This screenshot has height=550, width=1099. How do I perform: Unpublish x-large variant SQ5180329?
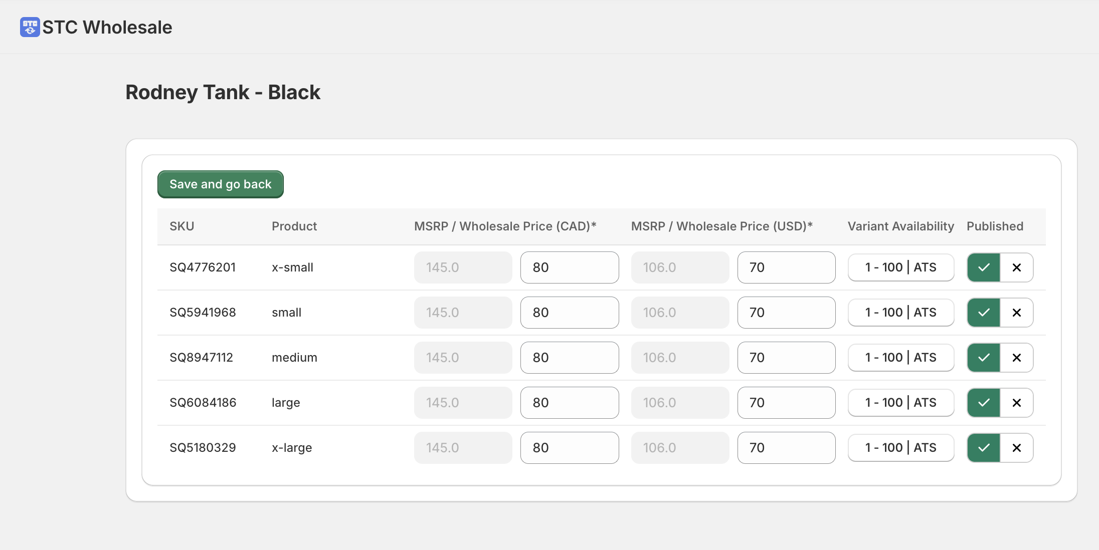tap(1016, 448)
